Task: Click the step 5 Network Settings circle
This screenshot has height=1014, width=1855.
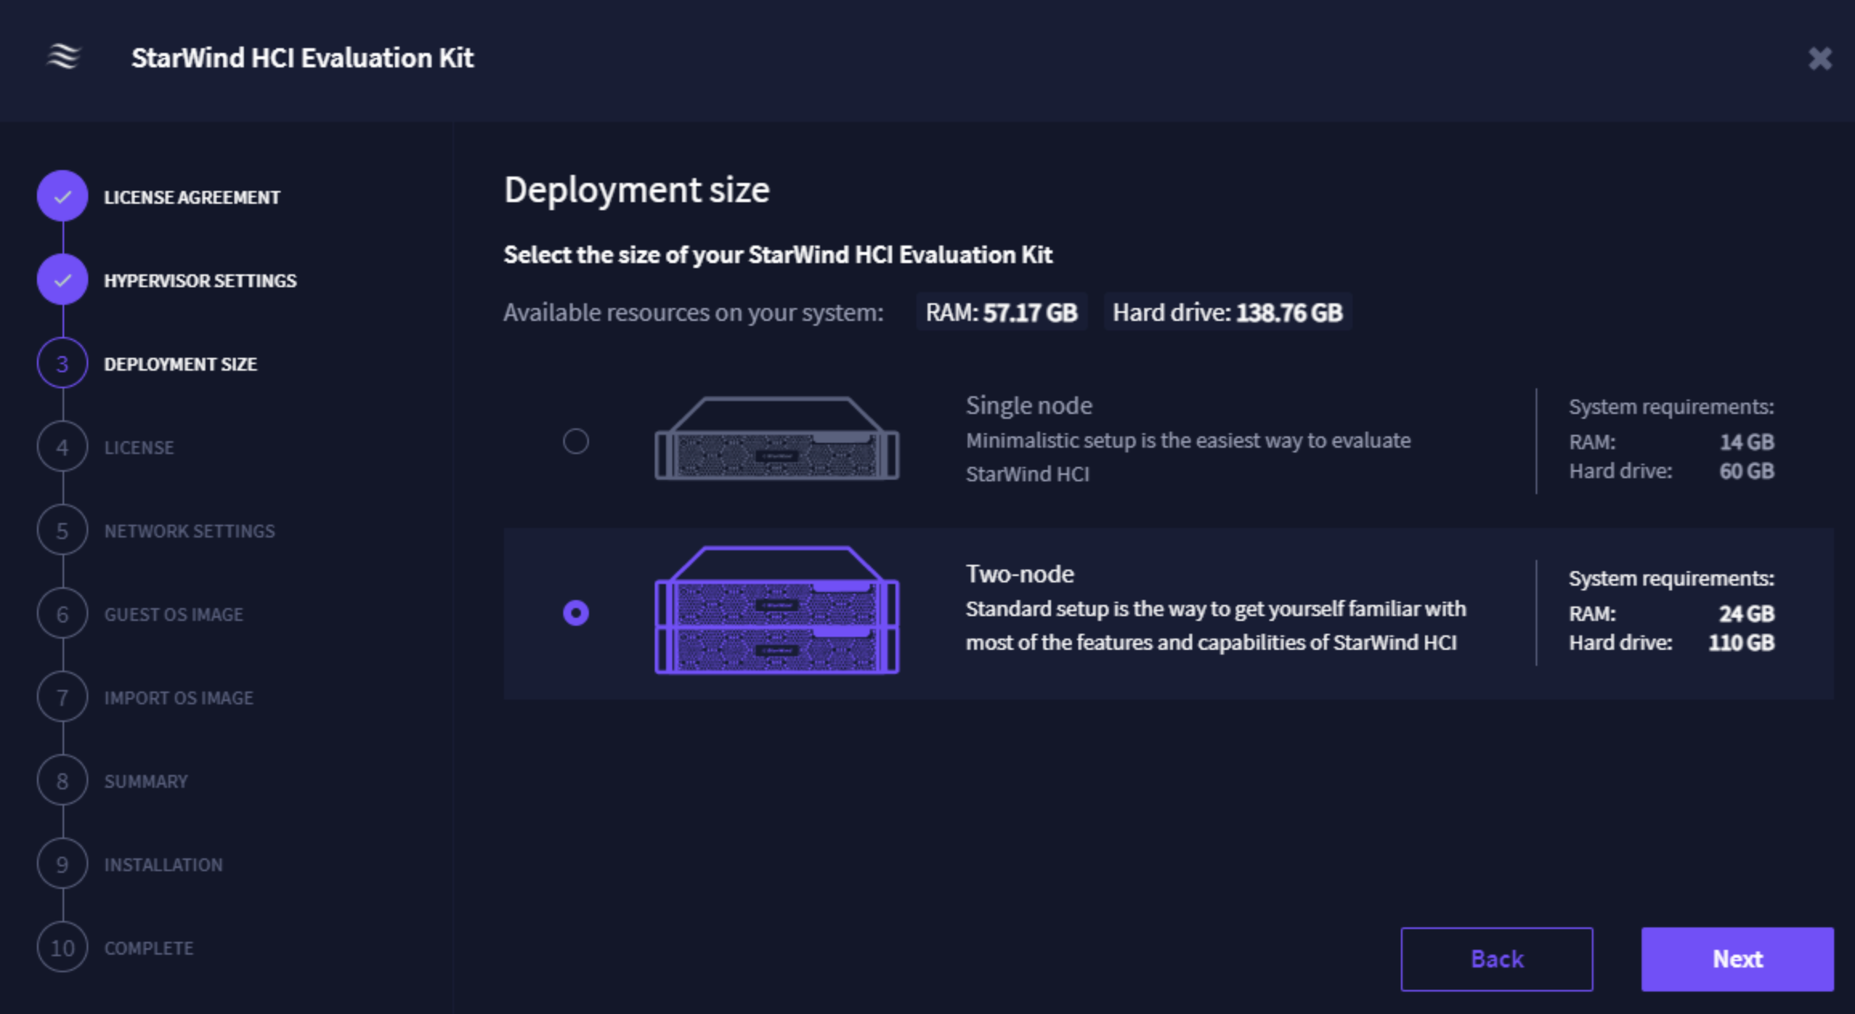Action: click(x=63, y=531)
